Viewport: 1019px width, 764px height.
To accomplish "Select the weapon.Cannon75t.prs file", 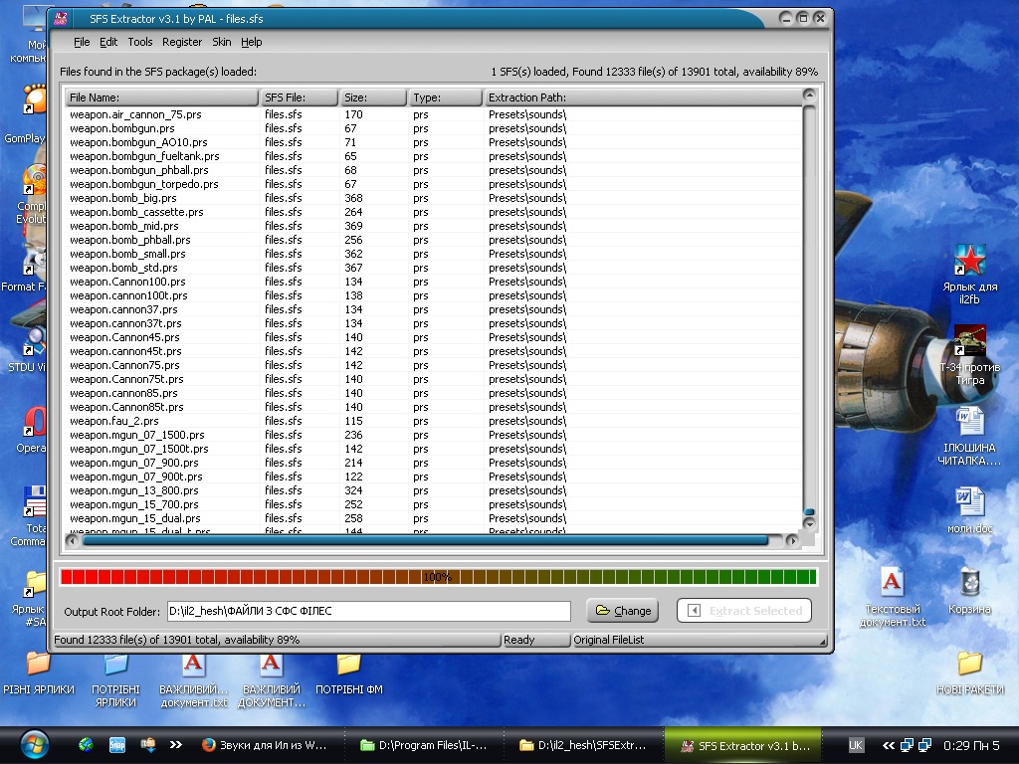I will pos(126,379).
